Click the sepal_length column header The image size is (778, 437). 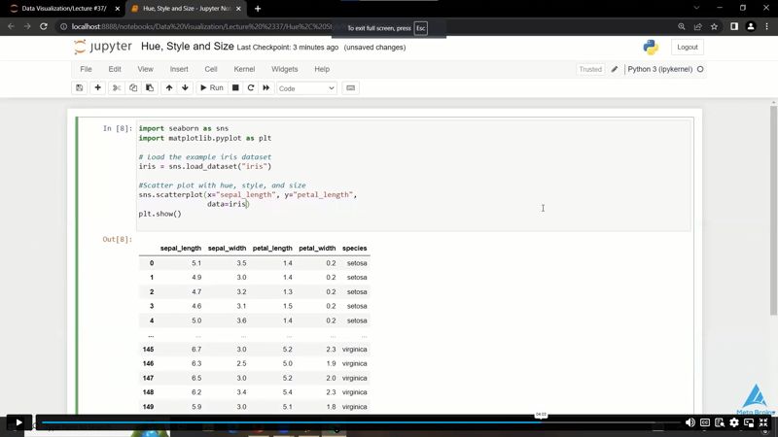181,249
